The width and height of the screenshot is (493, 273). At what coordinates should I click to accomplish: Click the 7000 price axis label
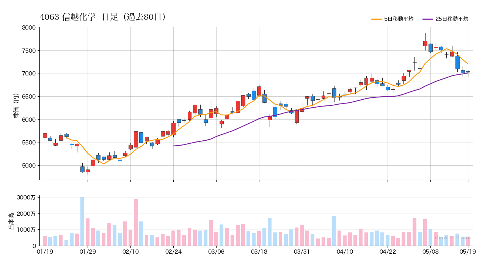[x=29, y=74]
